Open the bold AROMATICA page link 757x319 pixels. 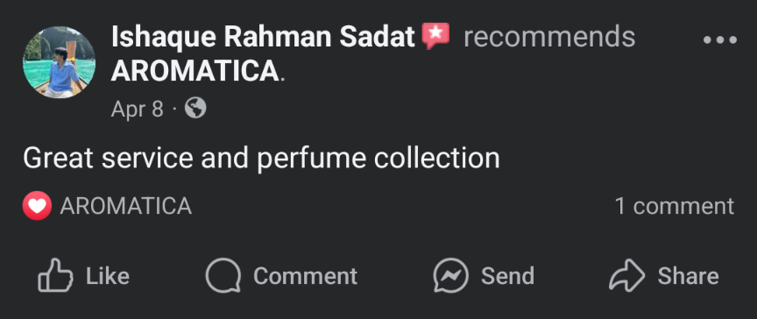[195, 72]
